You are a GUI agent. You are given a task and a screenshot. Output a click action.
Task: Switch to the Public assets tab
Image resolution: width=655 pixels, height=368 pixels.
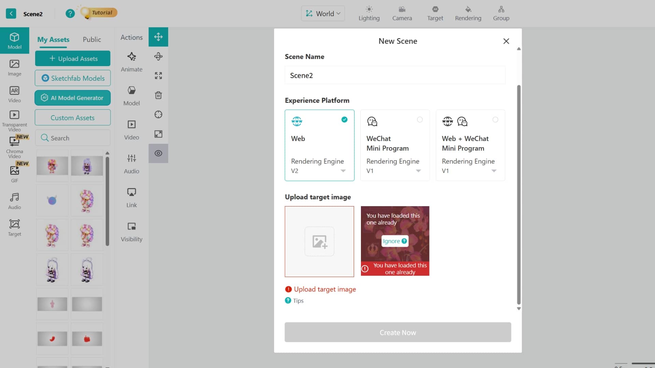[92, 40]
